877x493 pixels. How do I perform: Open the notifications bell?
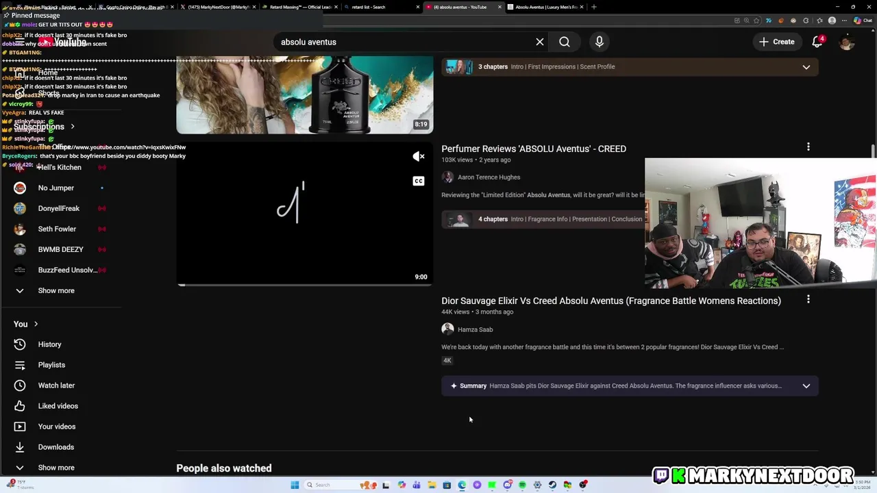817,42
